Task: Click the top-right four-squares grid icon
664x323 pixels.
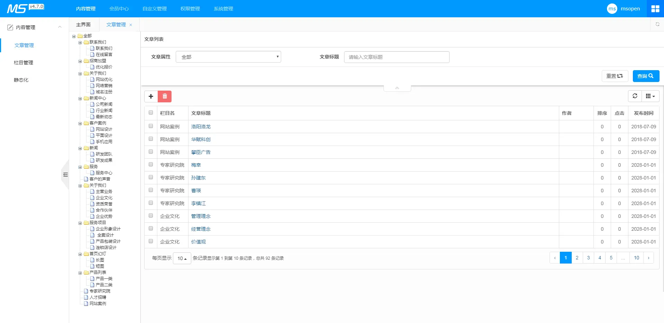Action: [655, 9]
